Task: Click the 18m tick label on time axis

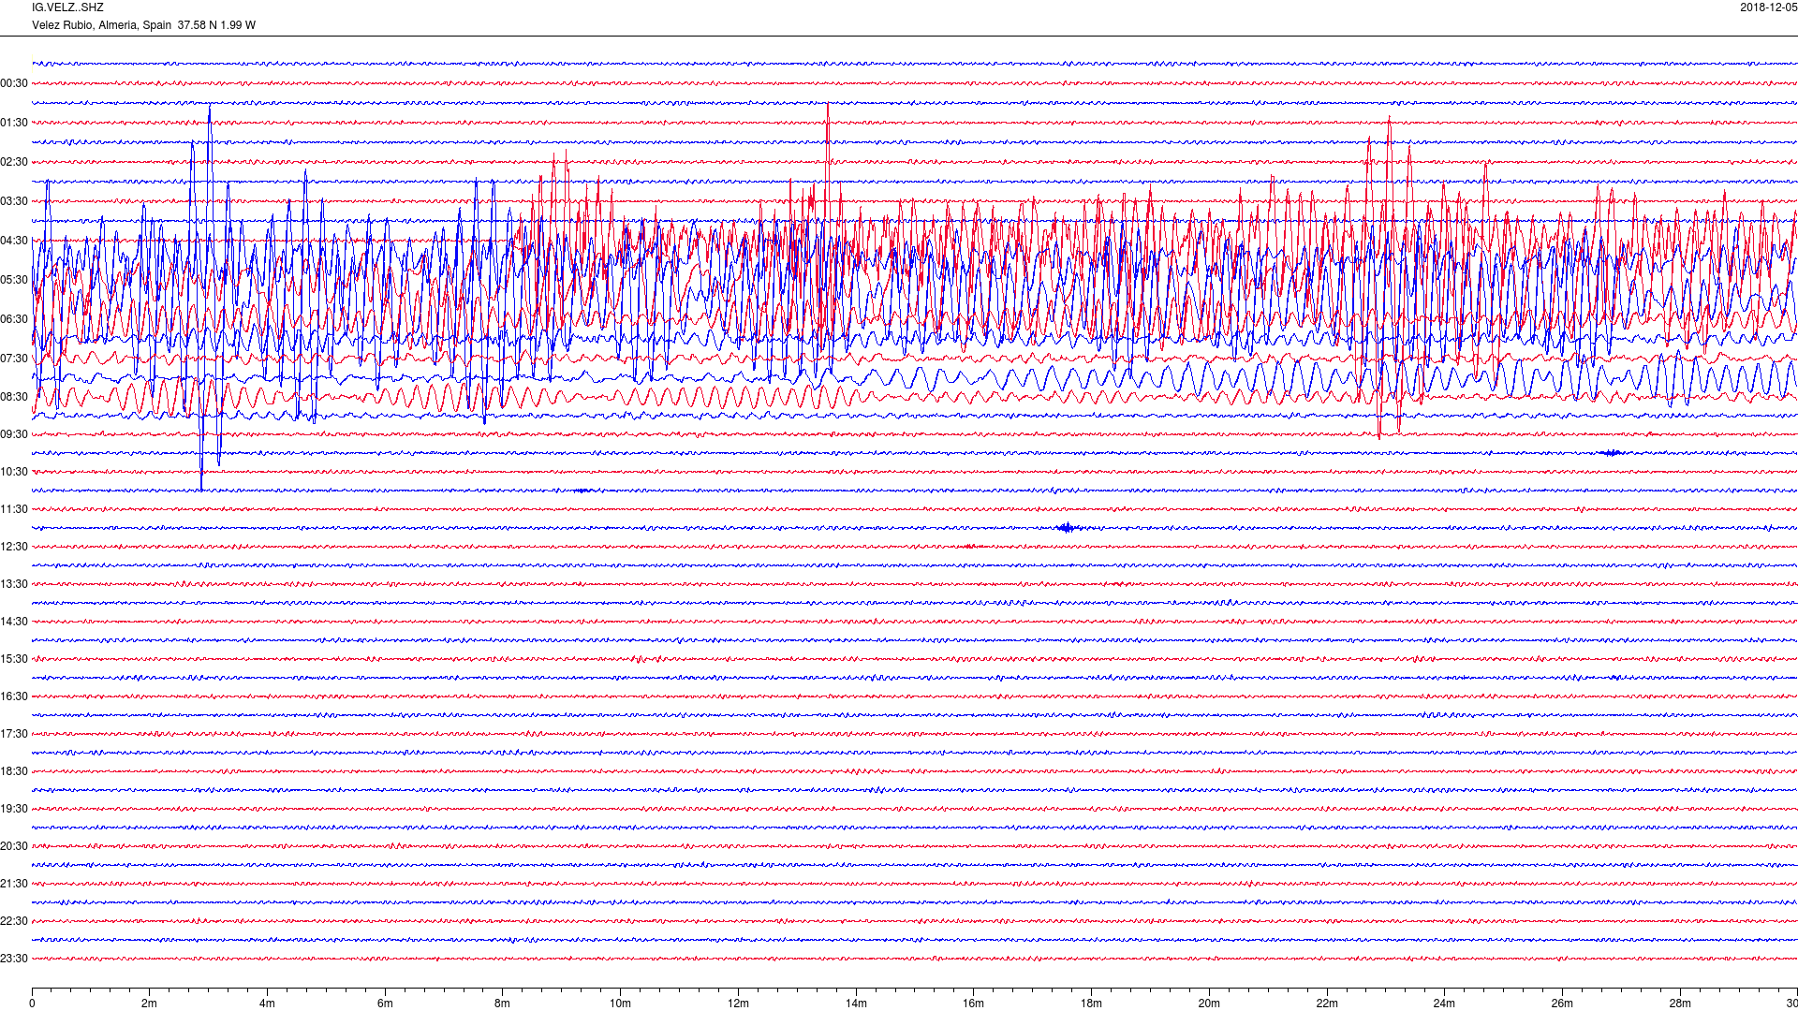Action: (x=1092, y=1004)
